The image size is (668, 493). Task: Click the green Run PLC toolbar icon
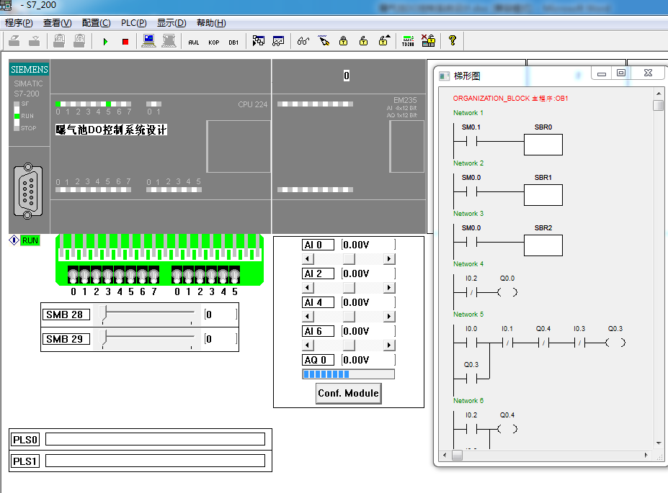[105, 42]
